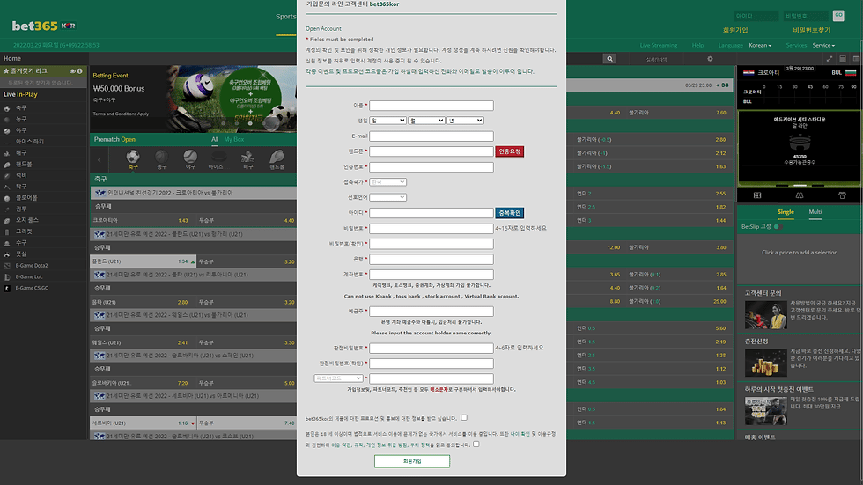
Task: Open the 비밀번호찾기 password recovery link
Action: click(x=811, y=30)
